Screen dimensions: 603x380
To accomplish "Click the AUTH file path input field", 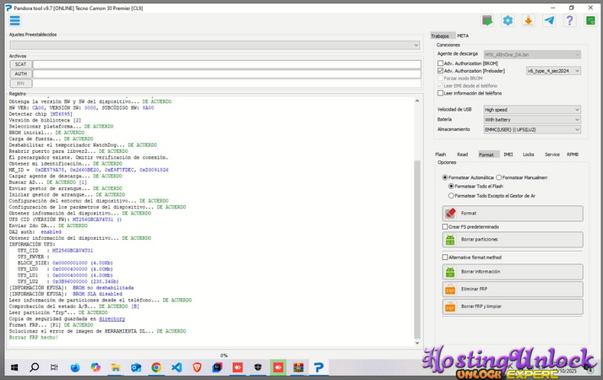I will (226, 74).
